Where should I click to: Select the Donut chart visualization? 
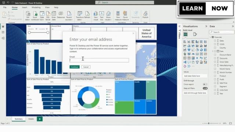[x=201, y=50]
